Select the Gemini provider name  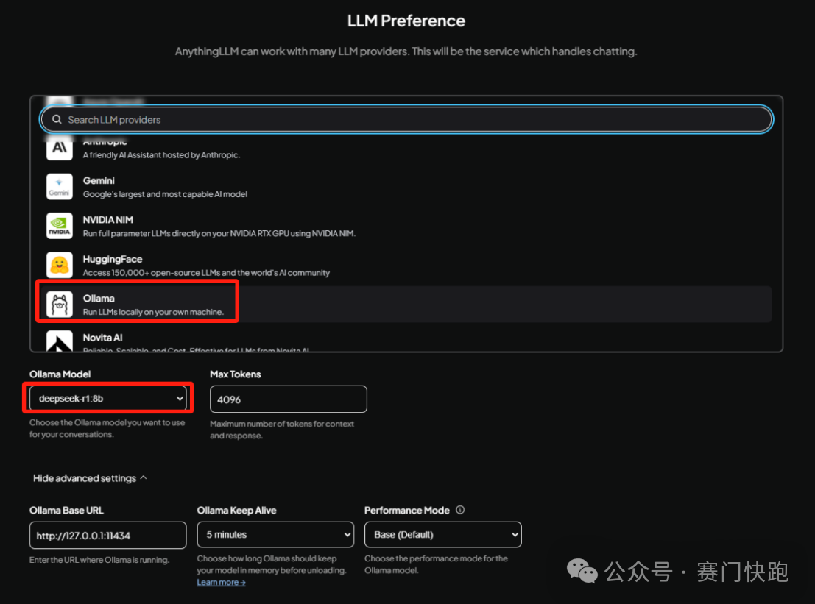(x=99, y=181)
